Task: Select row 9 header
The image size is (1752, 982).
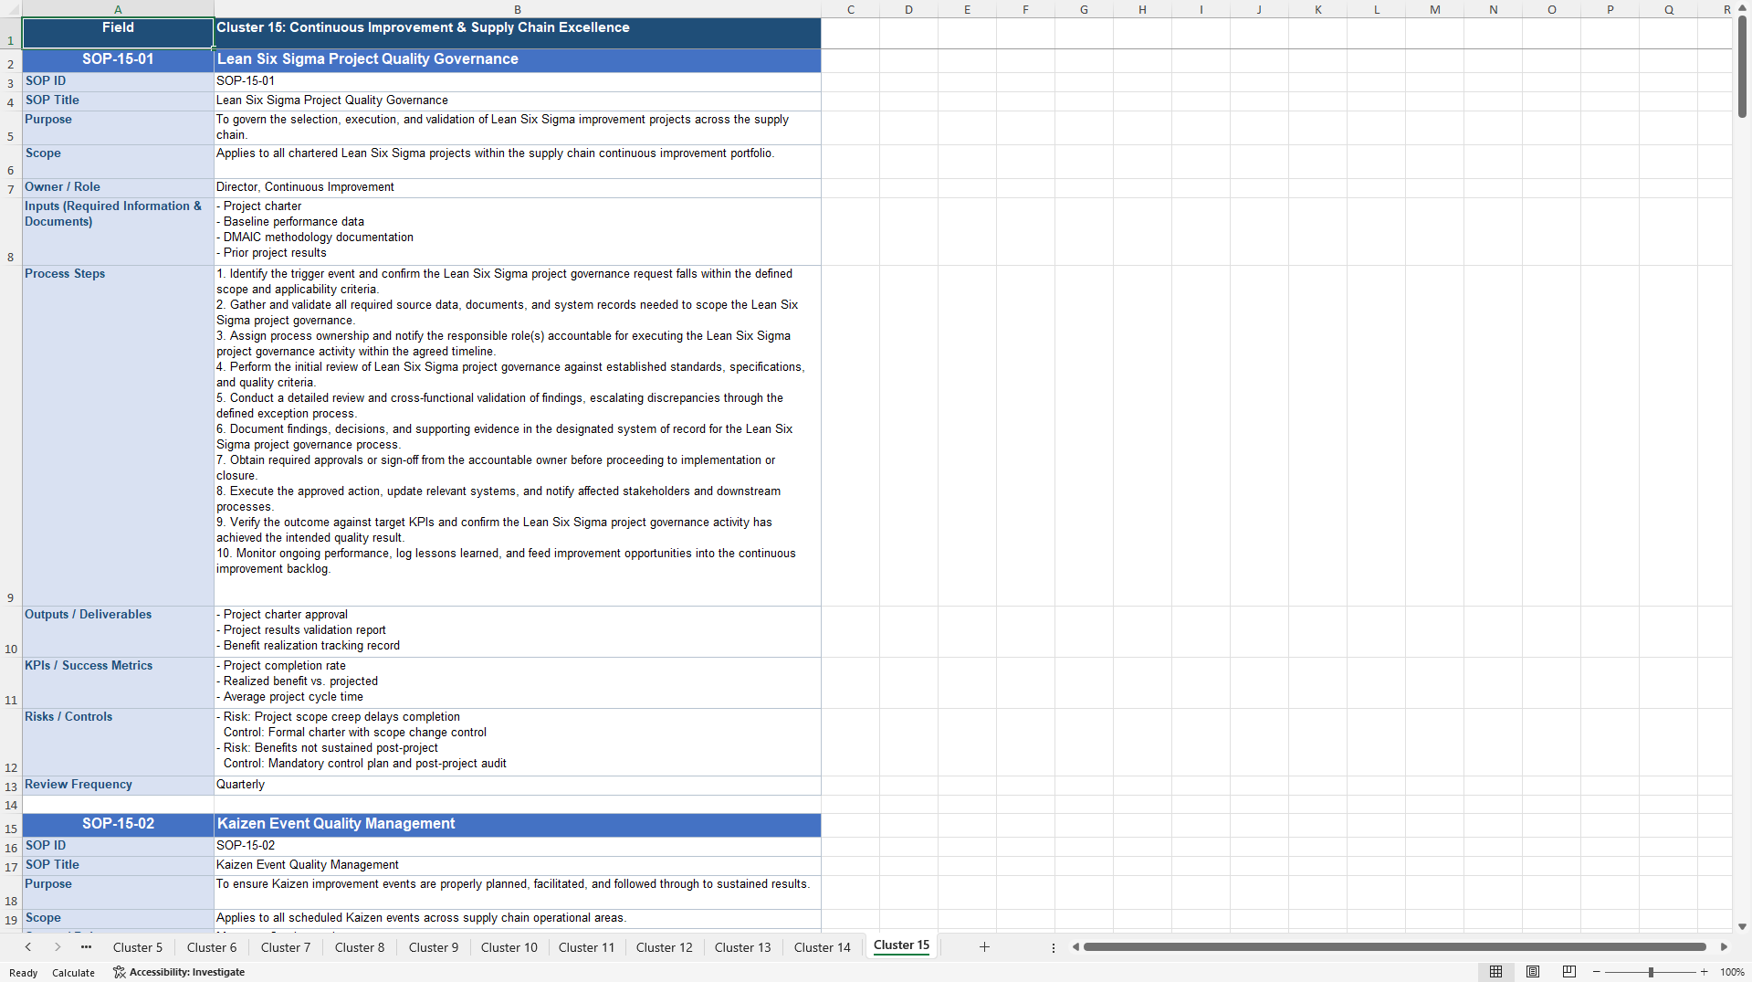Action: 11,436
